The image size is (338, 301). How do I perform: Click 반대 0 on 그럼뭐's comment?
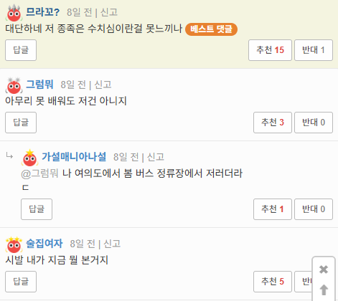click(314, 123)
